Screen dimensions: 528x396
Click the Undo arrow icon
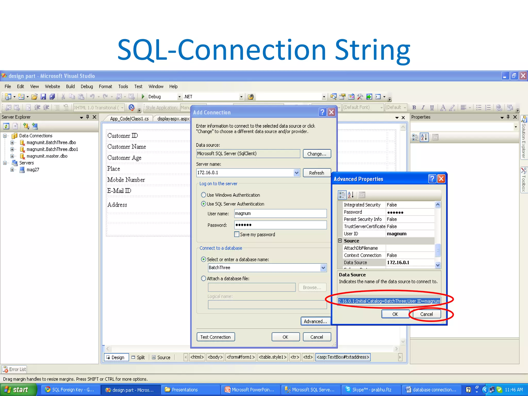[92, 97]
